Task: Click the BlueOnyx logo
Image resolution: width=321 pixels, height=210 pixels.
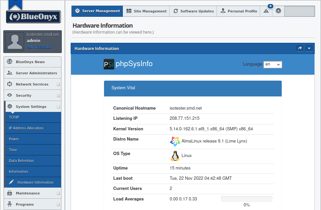Action: tap(33, 16)
